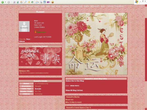Screen dimensions: 147x110
Task: Click the 'In a Relationship' status text
Action: tap(42, 84)
